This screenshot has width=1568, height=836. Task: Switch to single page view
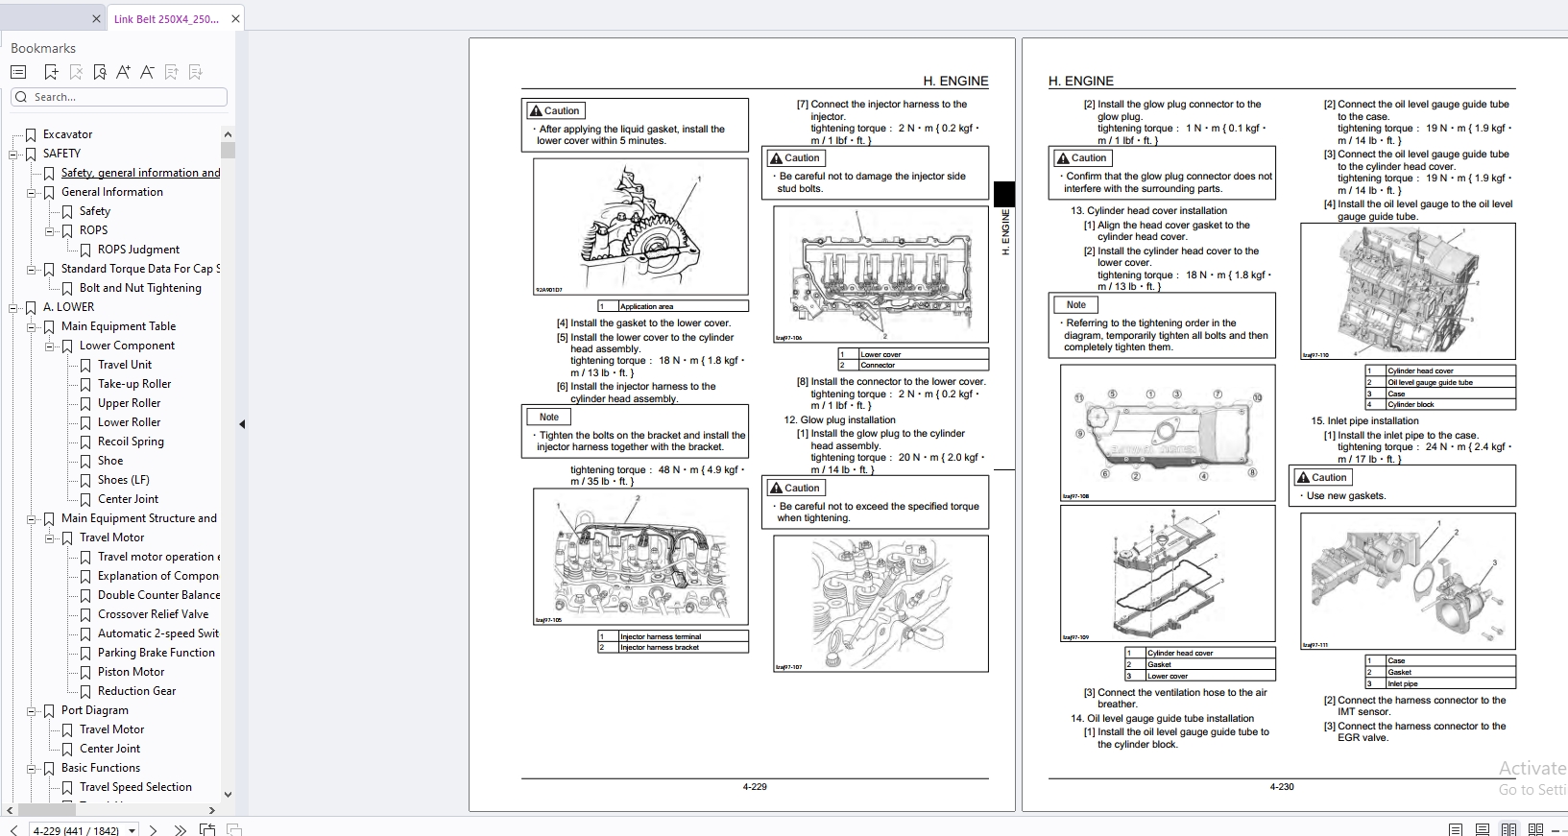click(x=1456, y=830)
